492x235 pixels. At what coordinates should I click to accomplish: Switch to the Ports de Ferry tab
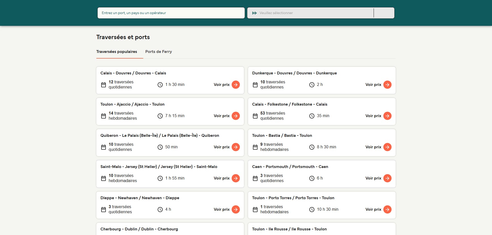pyautogui.click(x=159, y=52)
